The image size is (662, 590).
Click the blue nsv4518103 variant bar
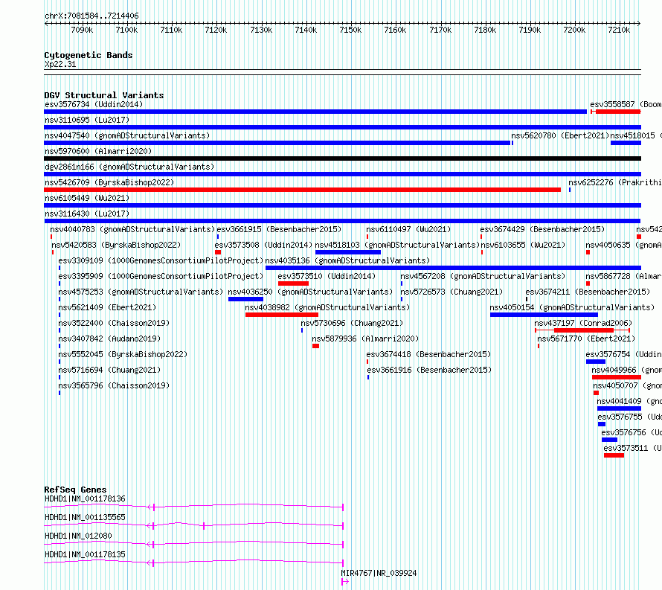(348, 252)
